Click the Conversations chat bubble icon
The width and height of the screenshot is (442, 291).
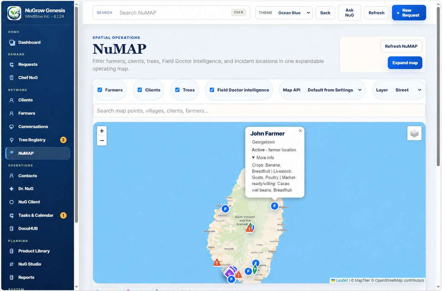click(x=11, y=127)
